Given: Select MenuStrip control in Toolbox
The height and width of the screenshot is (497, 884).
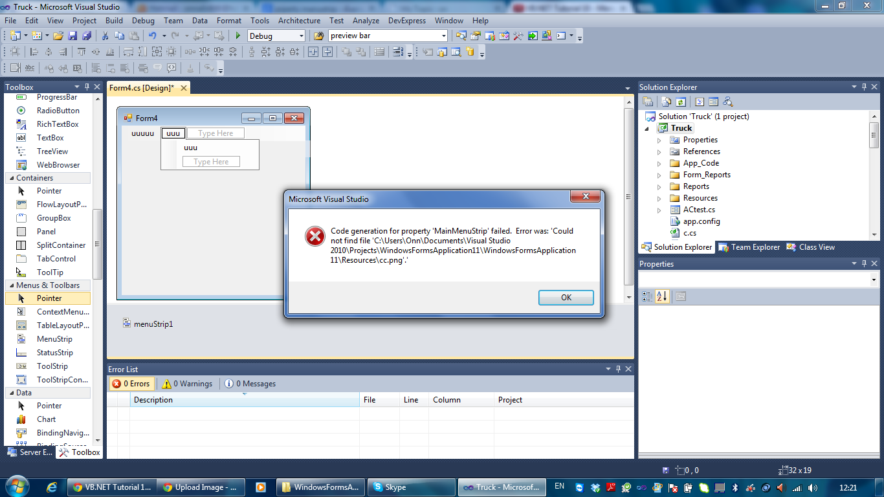Looking at the screenshot, I should [x=48, y=339].
